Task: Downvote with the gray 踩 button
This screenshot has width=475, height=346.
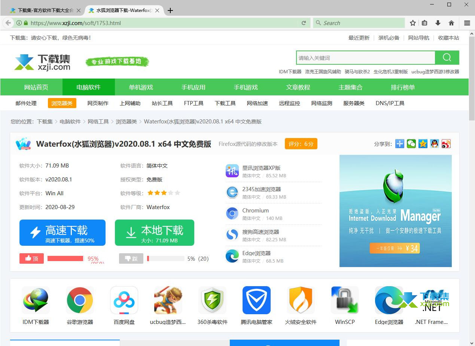Action: click(x=131, y=258)
